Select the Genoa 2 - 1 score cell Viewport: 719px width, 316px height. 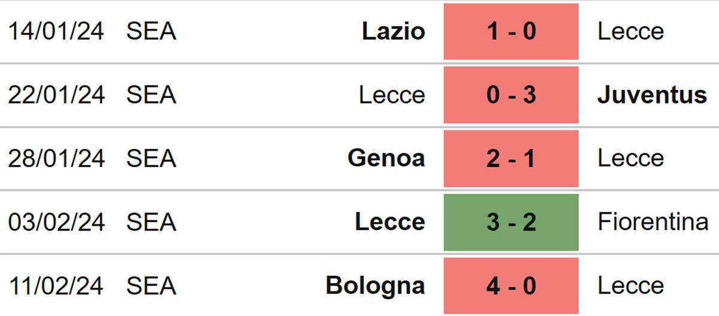point(511,159)
